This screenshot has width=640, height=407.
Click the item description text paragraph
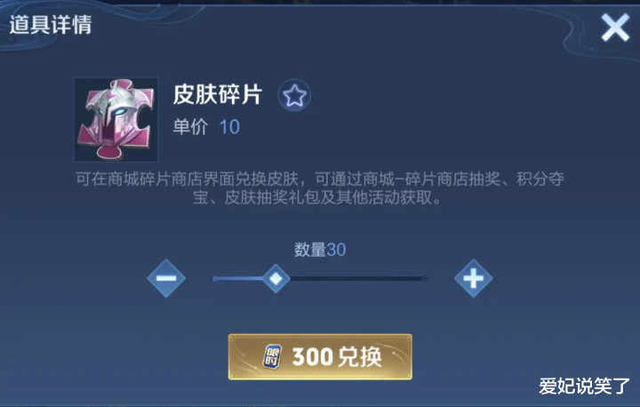tap(320, 188)
